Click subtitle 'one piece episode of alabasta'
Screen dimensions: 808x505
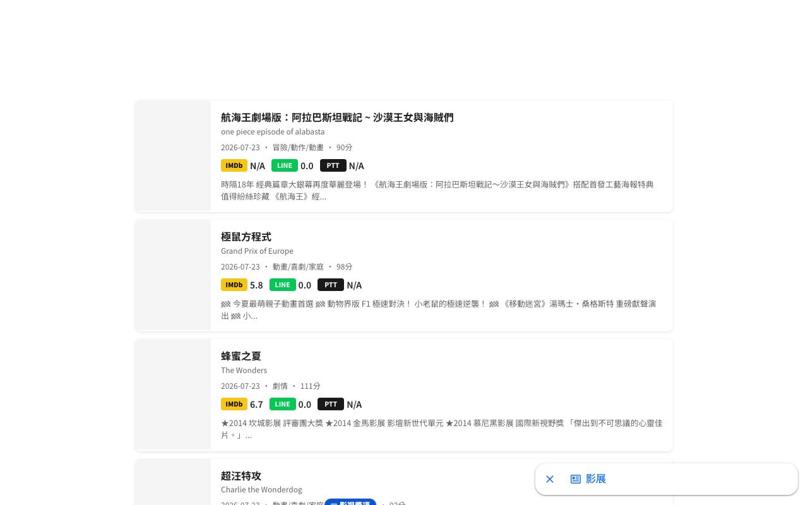(273, 132)
